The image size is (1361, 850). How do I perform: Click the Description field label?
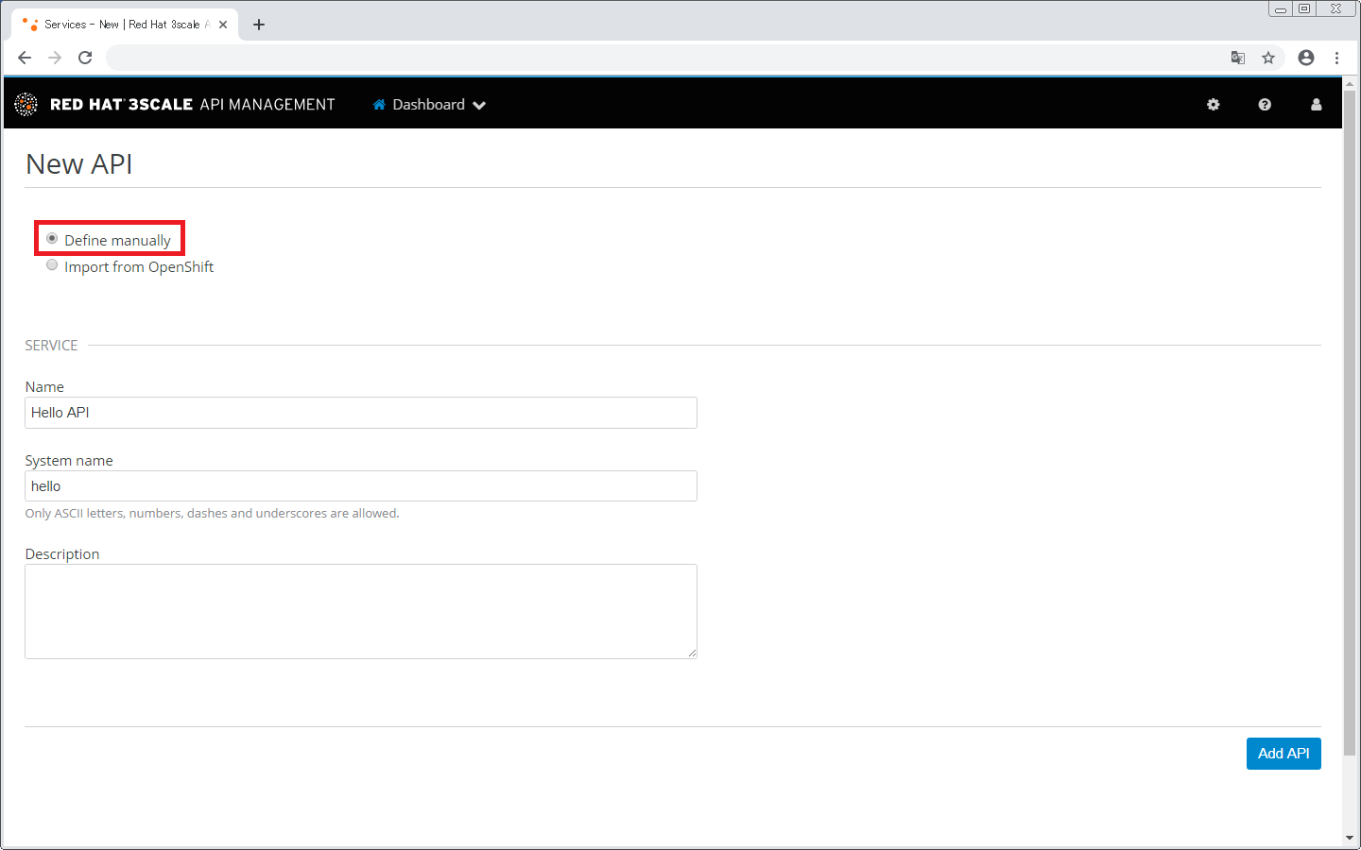[x=62, y=554]
